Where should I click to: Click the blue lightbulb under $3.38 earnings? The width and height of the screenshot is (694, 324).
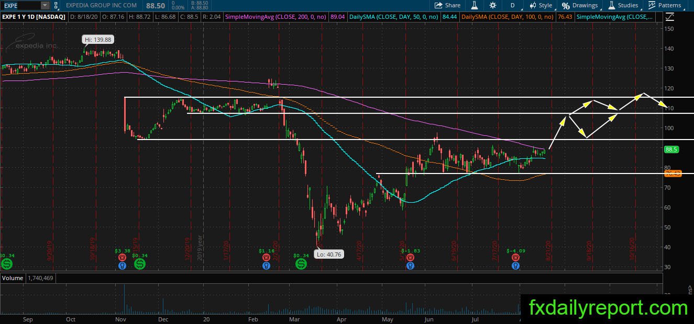(x=122, y=265)
